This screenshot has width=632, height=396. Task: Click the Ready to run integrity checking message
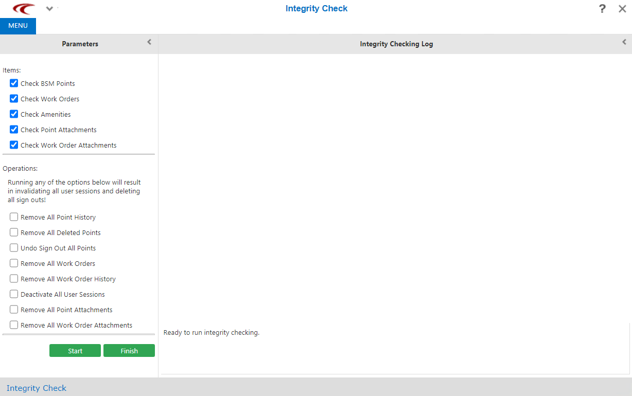[210, 332]
